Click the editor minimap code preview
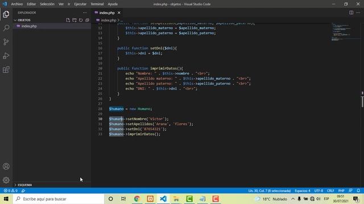 (x=342, y=32)
